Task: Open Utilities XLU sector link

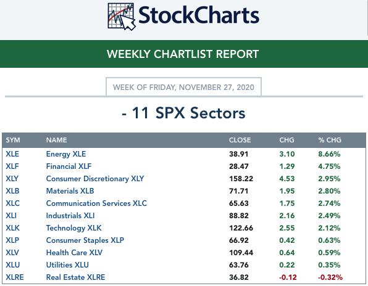Action: pyautogui.click(x=67, y=265)
